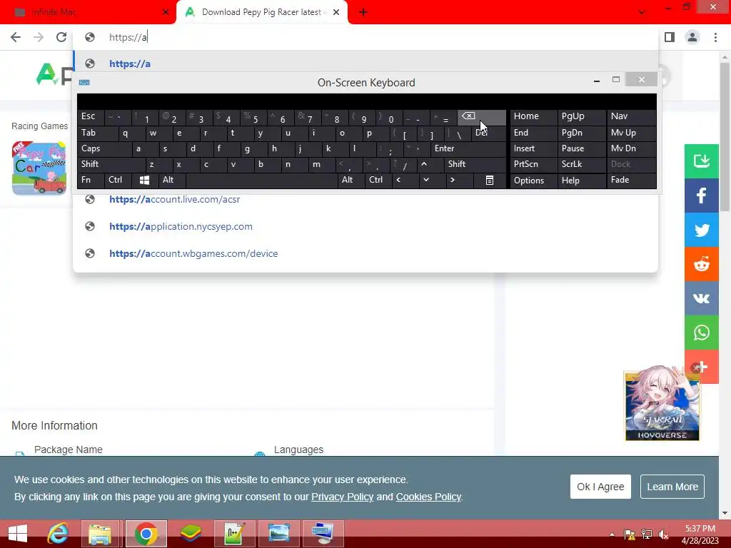
Task: Click the Esc key on the keyboard
Action: (x=91, y=116)
